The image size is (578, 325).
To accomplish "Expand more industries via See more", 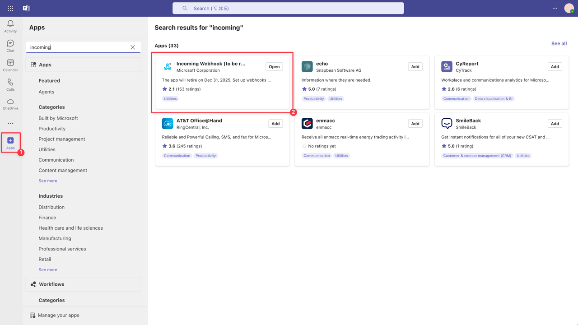I will [x=47, y=269].
